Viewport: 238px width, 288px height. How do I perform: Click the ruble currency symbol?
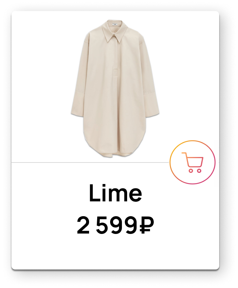tap(146, 225)
